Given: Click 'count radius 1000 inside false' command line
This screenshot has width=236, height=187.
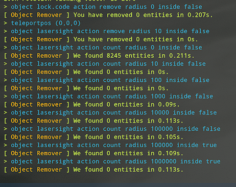Looking at the screenshot, I should 108,97.
